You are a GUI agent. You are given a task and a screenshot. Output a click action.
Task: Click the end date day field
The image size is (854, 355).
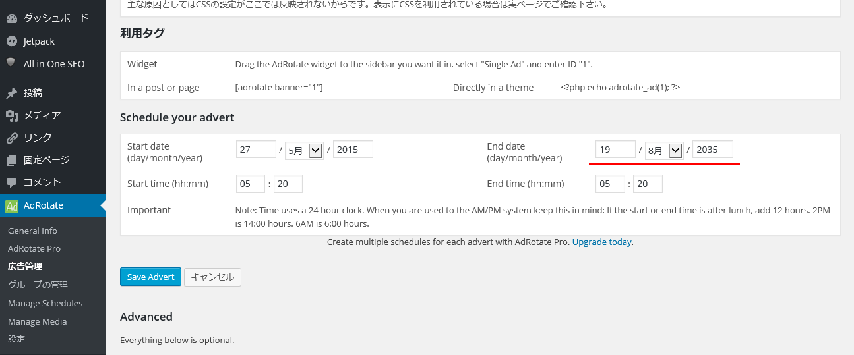tap(615, 150)
